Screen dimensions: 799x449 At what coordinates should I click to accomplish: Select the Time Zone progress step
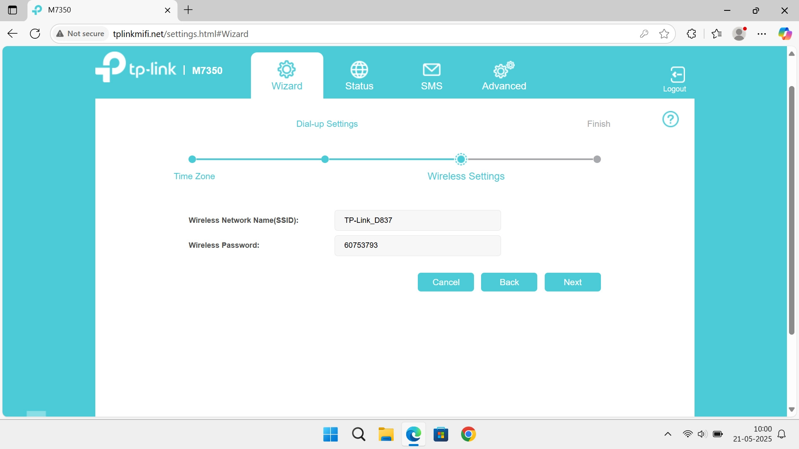[x=192, y=159]
